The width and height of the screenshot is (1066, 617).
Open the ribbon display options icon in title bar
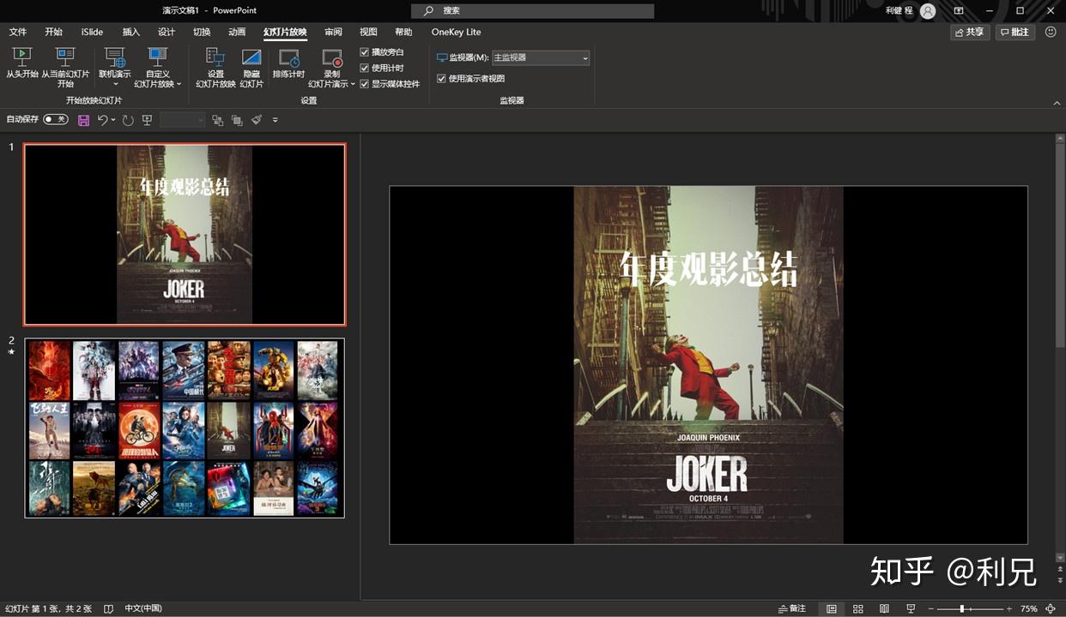coord(958,10)
